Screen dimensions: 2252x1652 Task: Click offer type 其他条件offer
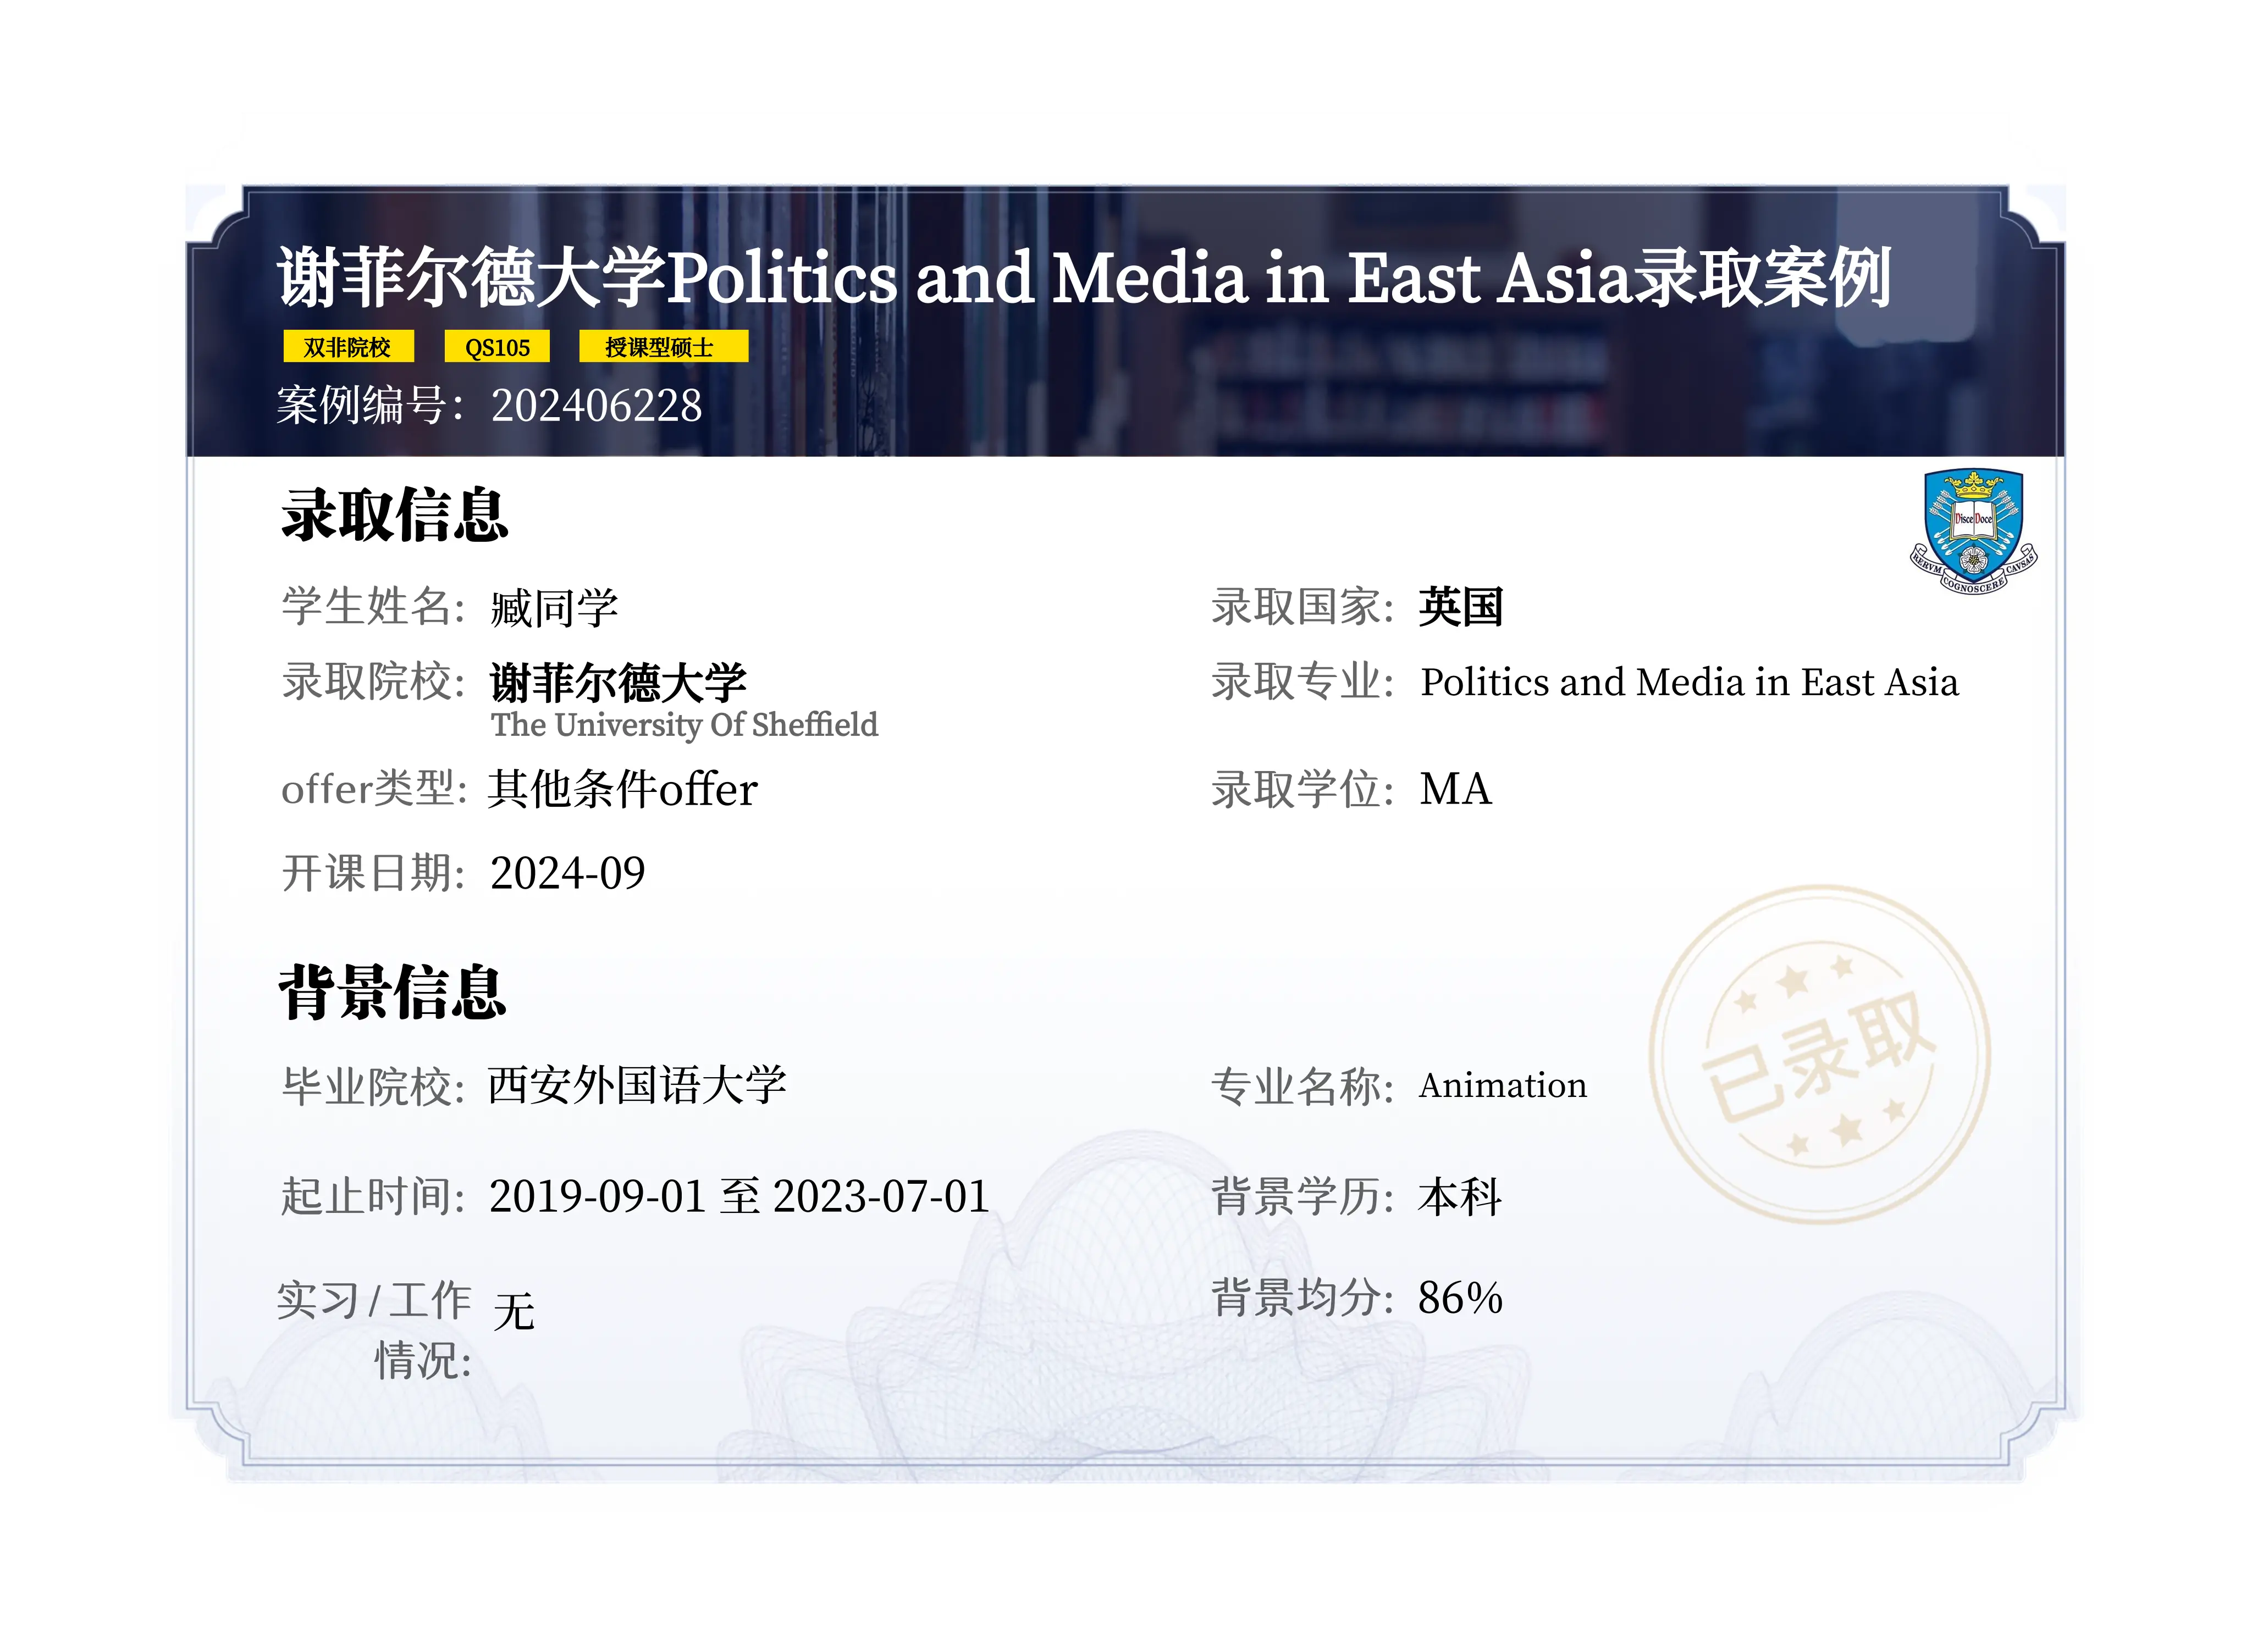622,789
